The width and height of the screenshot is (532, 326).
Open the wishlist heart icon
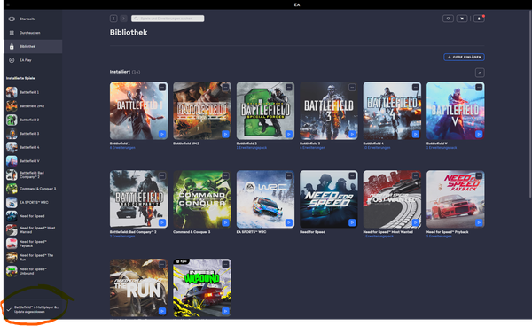(448, 19)
